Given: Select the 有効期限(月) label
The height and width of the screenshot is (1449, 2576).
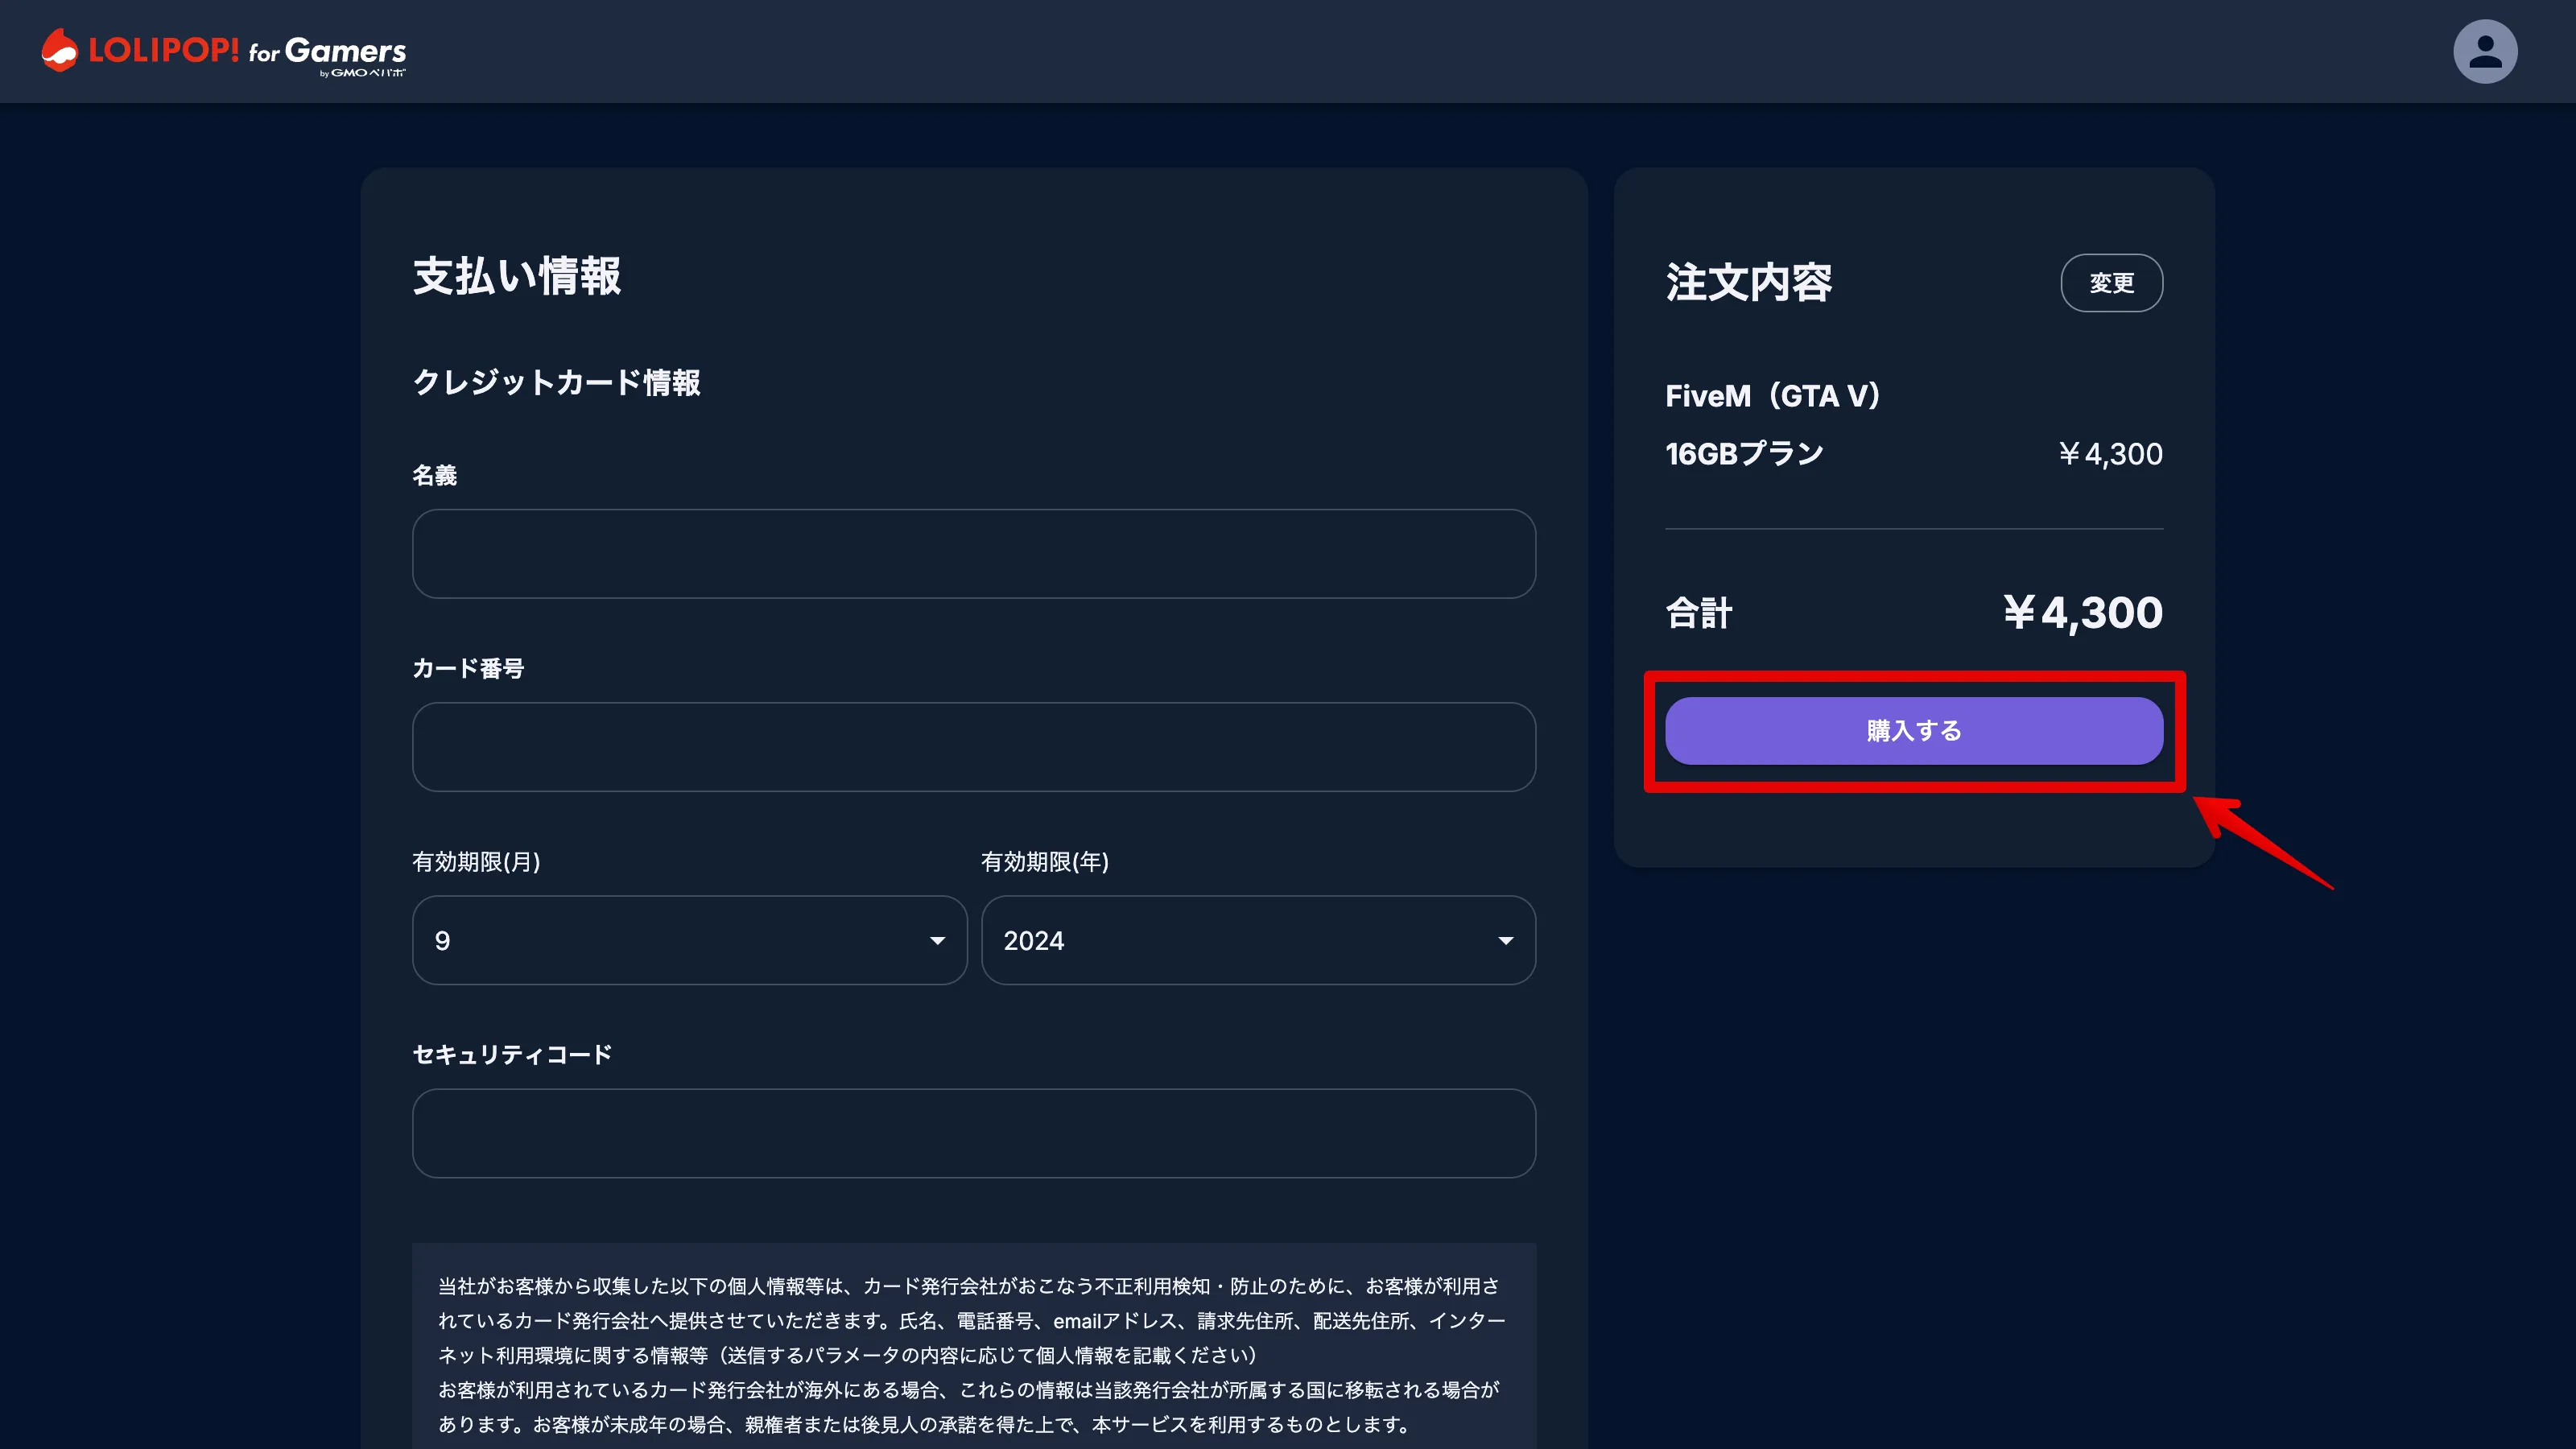Looking at the screenshot, I should click(476, 862).
